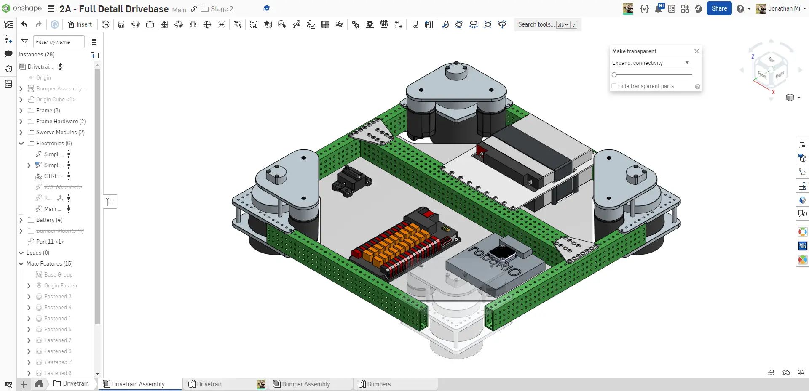Switch to the Bumpers tab
Image resolution: width=809 pixels, height=391 pixels.
378,384
